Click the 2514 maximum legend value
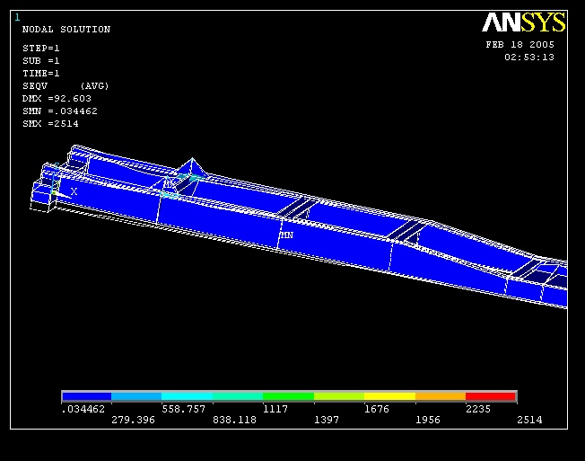585x461 pixels. click(x=528, y=420)
